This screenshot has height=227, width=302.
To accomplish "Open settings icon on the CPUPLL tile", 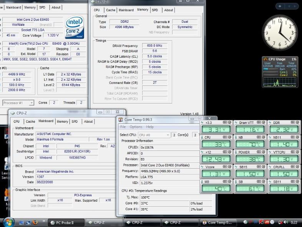I will [293, 167].
